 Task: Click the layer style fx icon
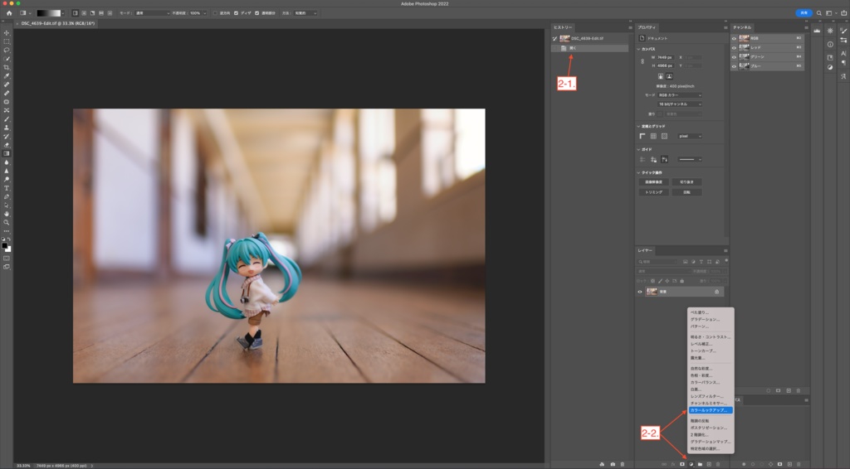(673, 464)
